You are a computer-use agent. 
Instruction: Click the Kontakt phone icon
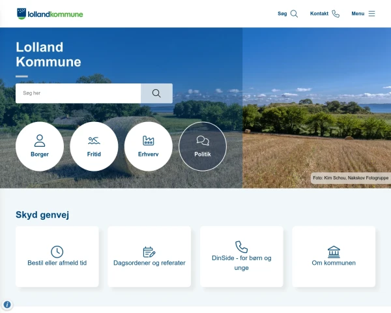(336, 14)
